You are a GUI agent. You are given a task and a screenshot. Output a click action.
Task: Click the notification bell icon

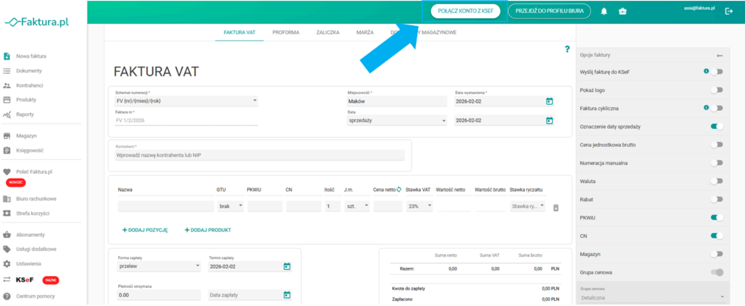604,11
